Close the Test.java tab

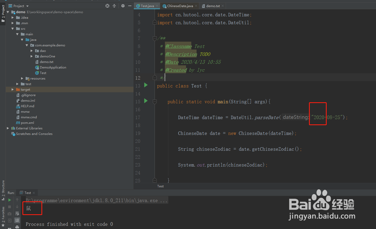157,6
